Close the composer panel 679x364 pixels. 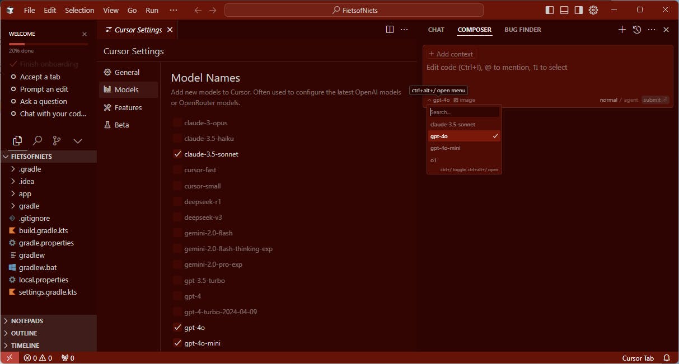666,30
